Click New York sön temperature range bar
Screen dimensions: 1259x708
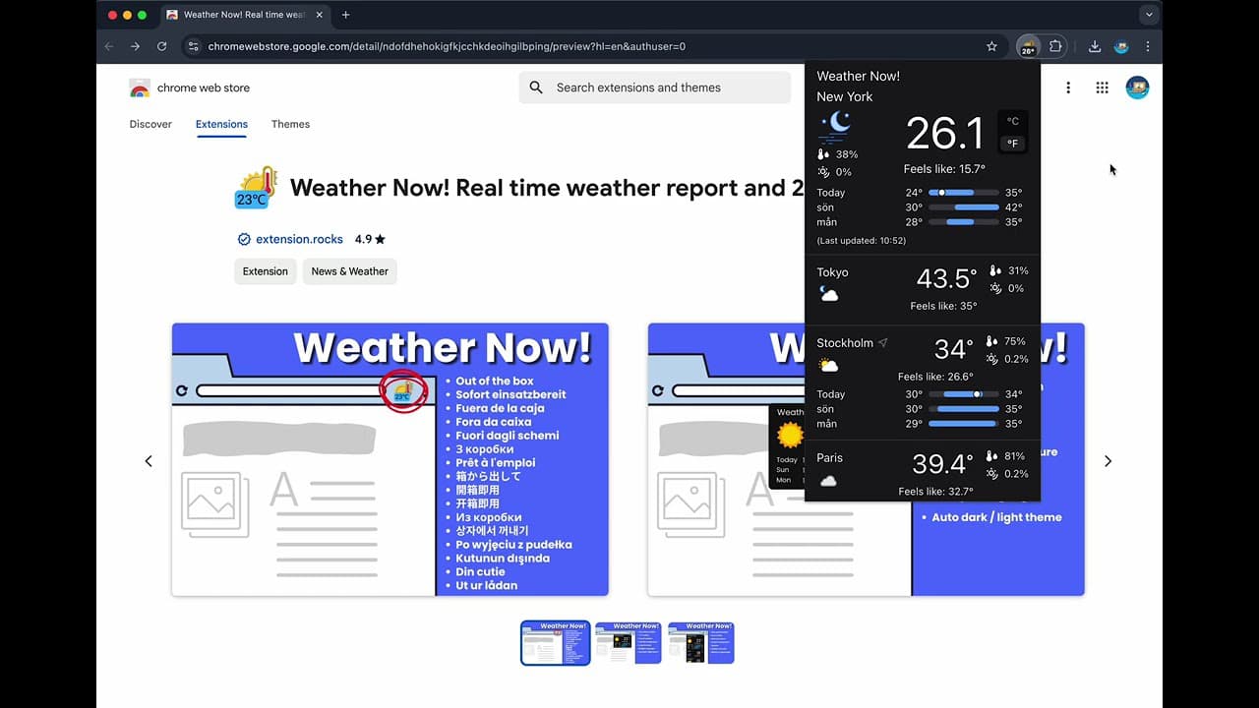pos(963,207)
